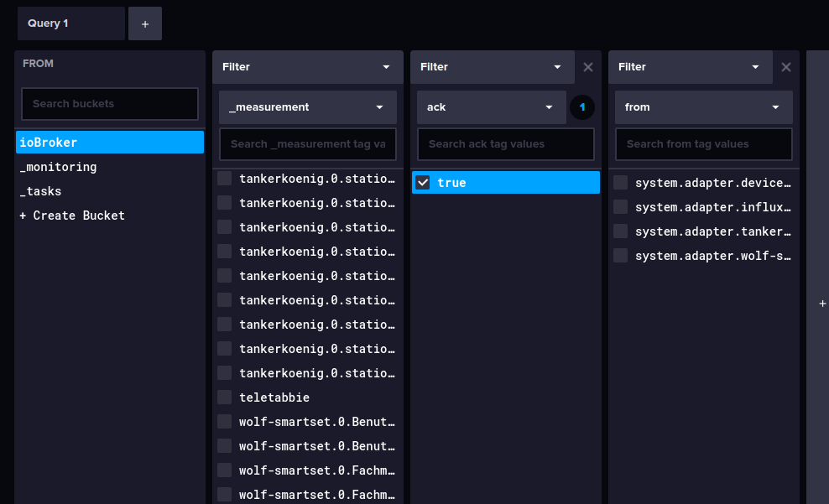The width and height of the screenshot is (829, 504).
Task: Open Filter mode dropdown above _measurement
Action: pyautogui.click(x=308, y=67)
